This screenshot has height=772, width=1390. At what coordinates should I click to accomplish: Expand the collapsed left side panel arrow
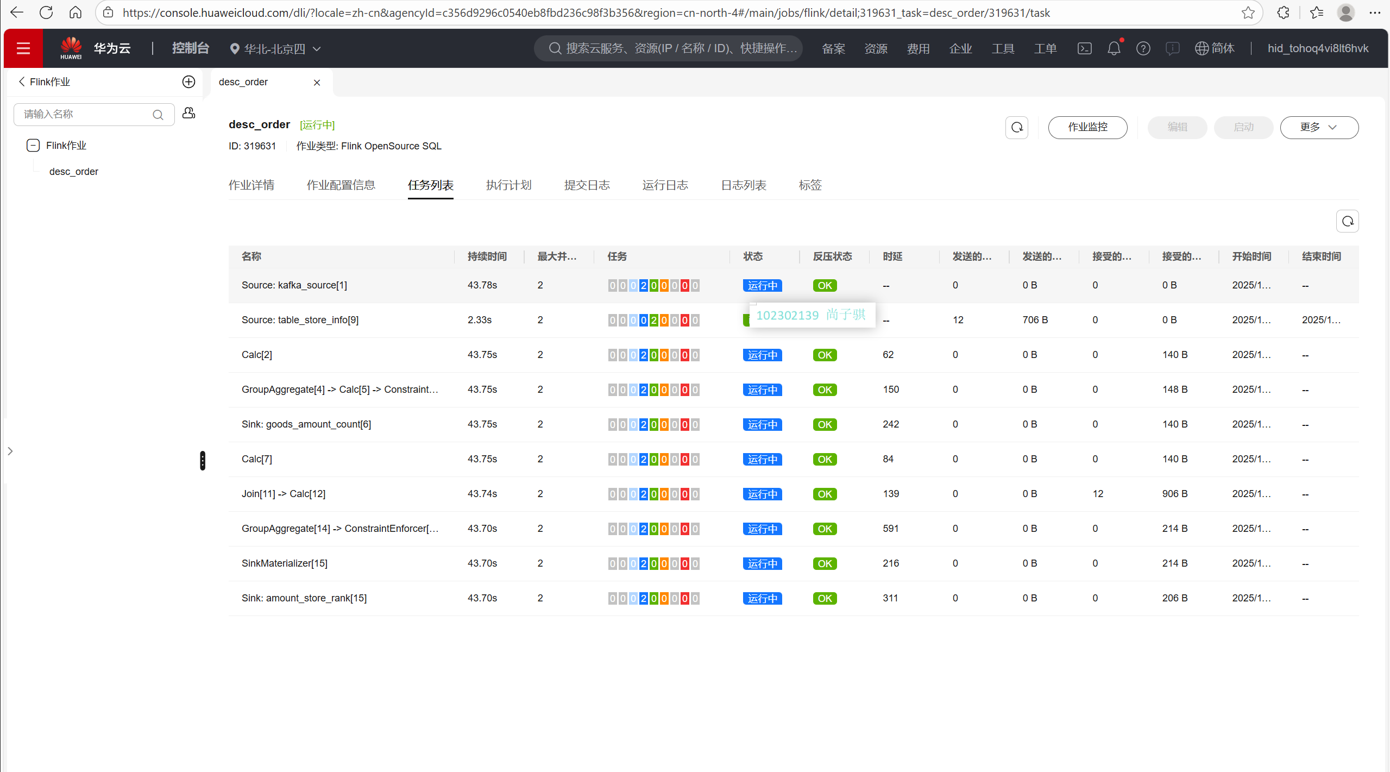pyautogui.click(x=10, y=451)
